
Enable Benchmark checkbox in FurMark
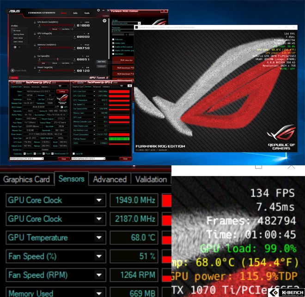tap(113, 54)
